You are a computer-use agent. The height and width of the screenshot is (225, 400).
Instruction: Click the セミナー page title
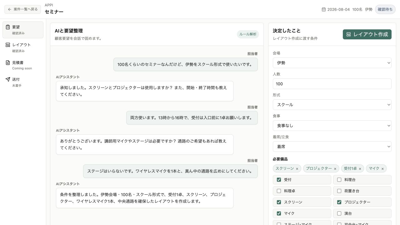[54, 12]
